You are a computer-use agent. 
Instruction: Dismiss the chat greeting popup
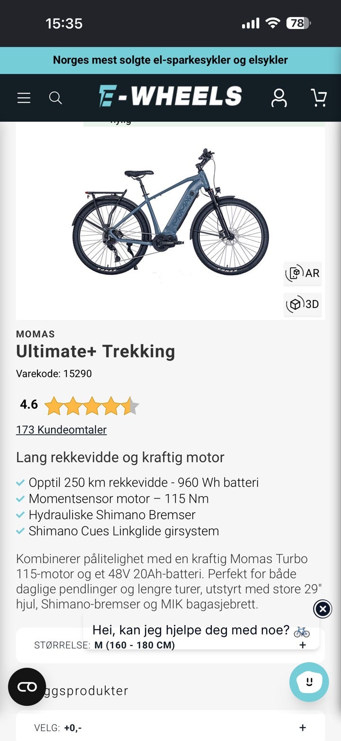click(x=323, y=609)
